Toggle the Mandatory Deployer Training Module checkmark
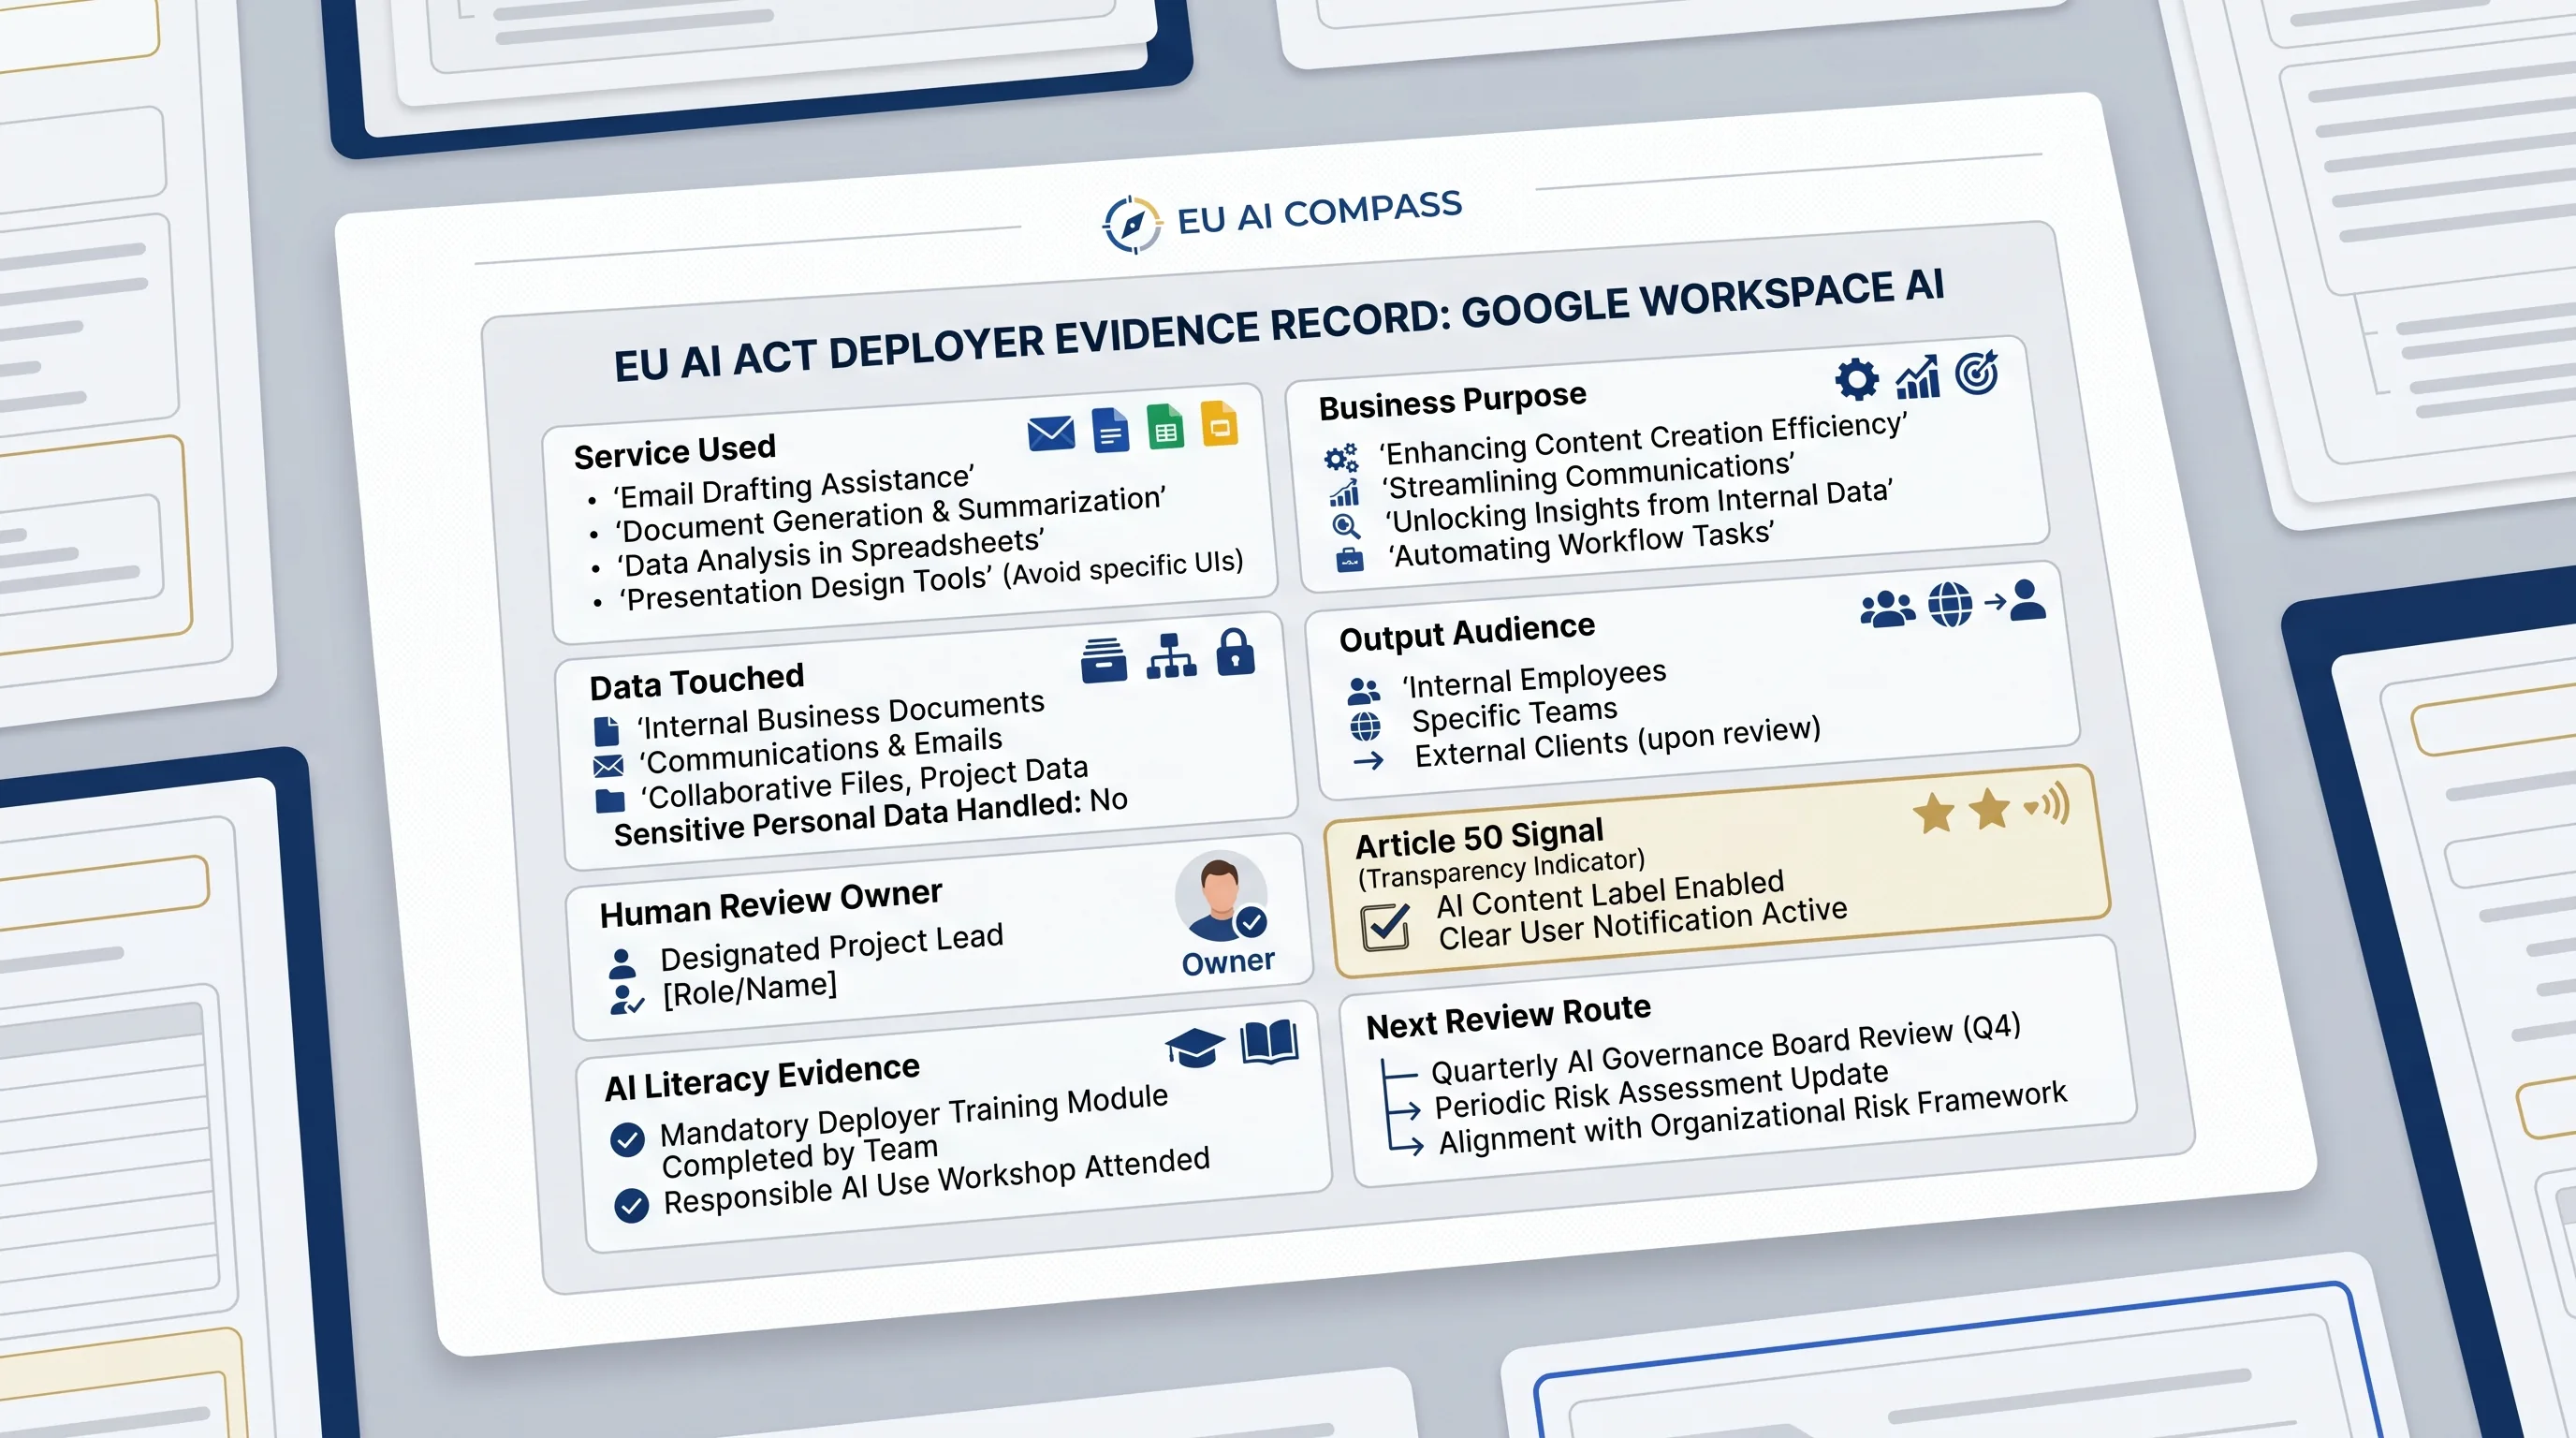2576x1438 pixels. click(627, 1139)
